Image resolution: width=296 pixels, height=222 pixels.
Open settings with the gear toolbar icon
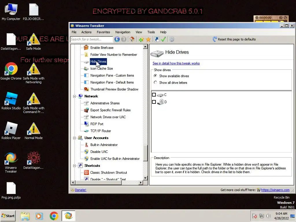172,39
